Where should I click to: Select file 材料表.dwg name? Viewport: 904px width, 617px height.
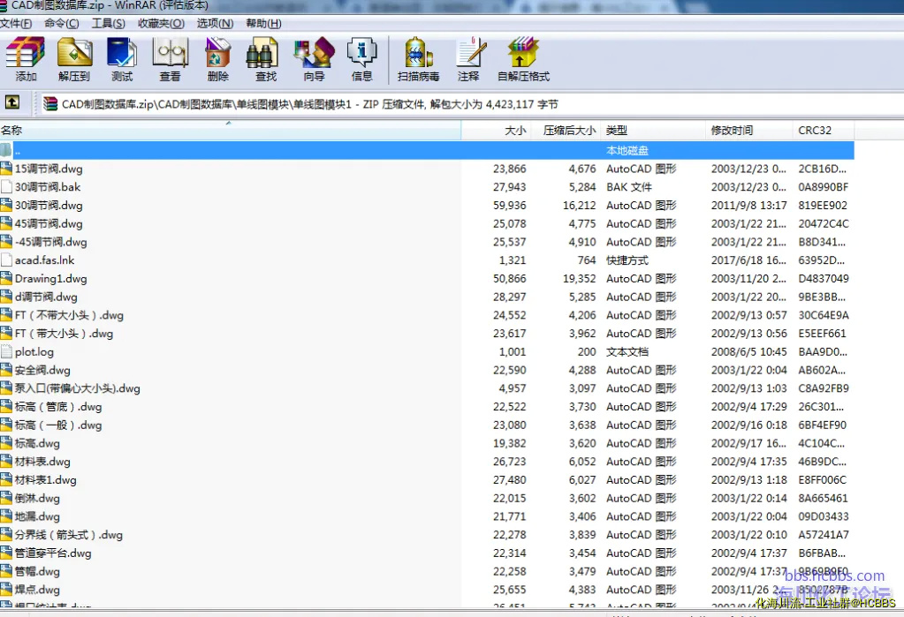pos(42,462)
